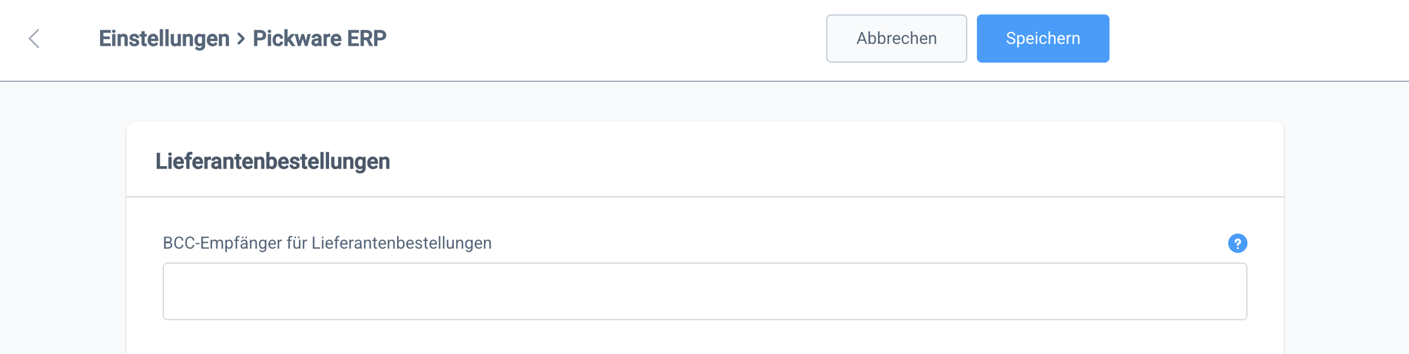
Task: Click inside the empty BCC recipient text box
Action: (704, 291)
